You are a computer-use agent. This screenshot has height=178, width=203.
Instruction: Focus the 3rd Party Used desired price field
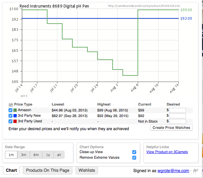point(177,122)
